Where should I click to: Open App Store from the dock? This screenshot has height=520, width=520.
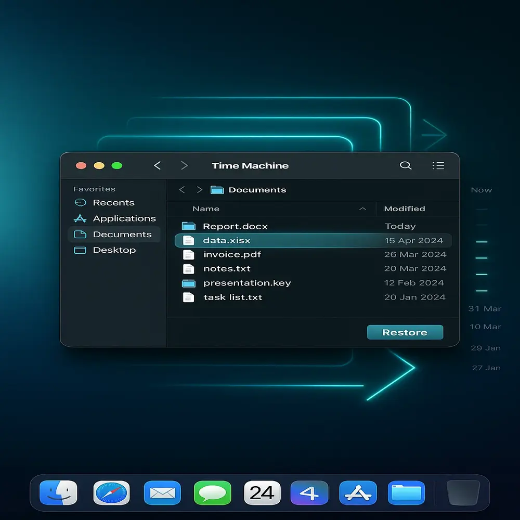click(x=358, y=492)
